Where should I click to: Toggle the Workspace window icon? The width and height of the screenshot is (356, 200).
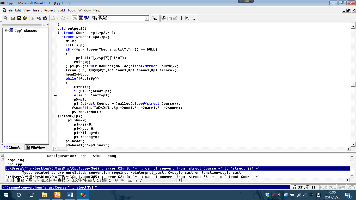click(x=75, y=18)
